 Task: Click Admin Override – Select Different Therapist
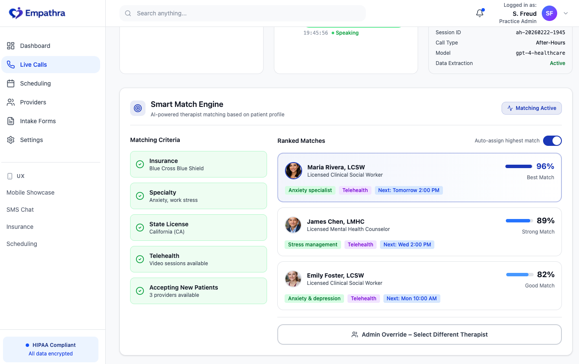[419, 334]
